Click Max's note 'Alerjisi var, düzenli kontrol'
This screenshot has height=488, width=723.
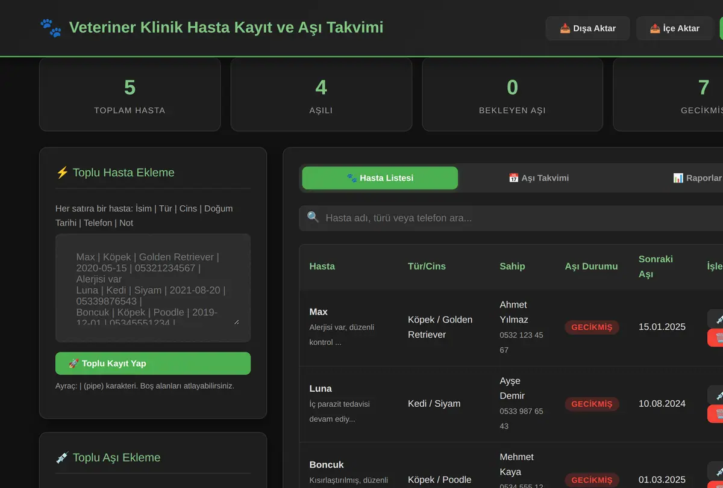click(x=342, y=335)
